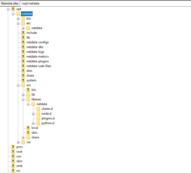Collapse the selected netdata folder
The image size is (191, 173).
(13, 14)
